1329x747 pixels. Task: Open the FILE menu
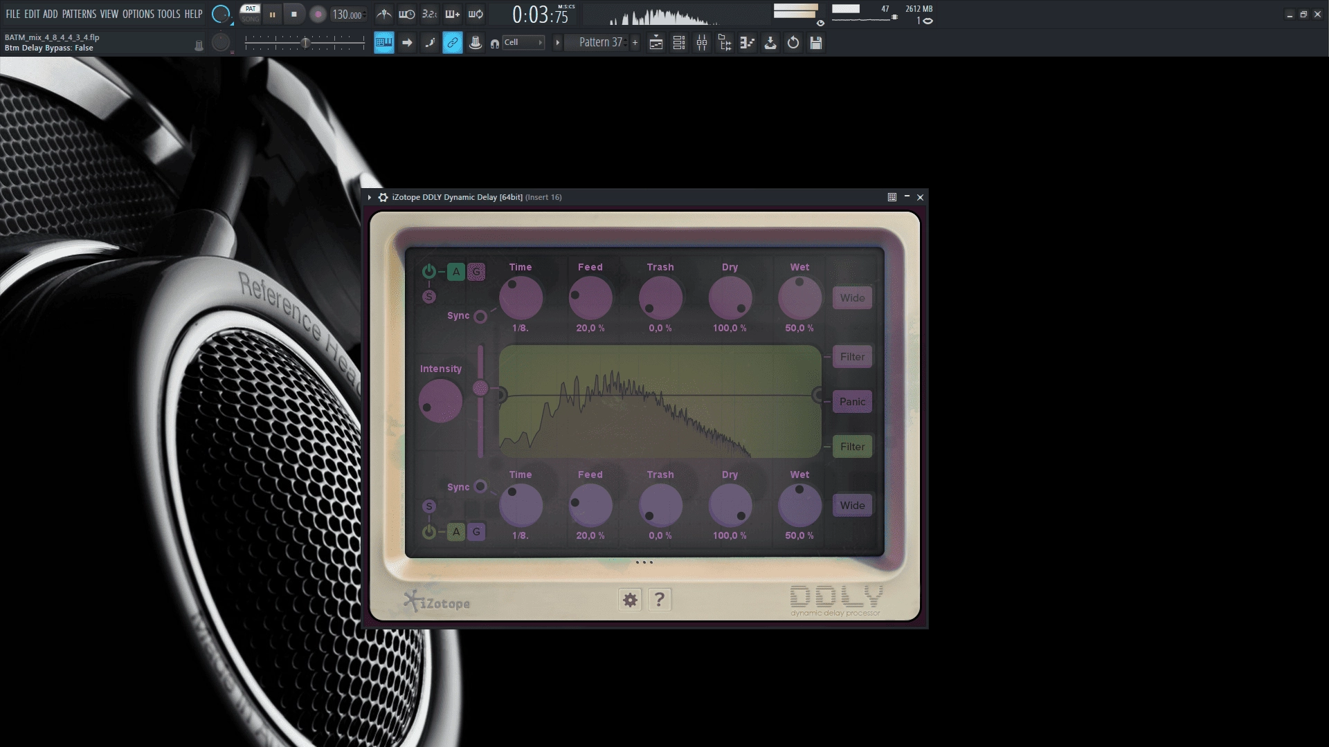(12, 14)
